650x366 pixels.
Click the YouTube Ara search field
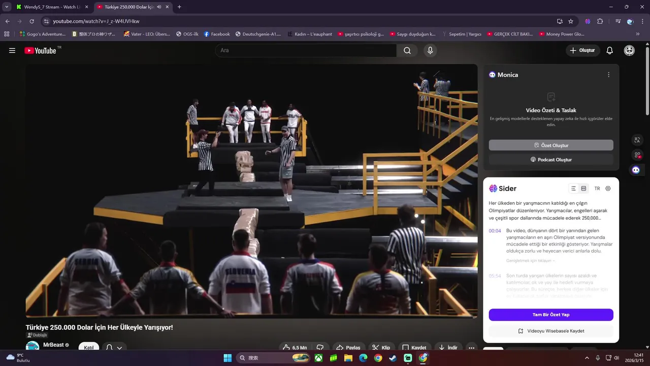pyautogui.click(x=306, y=50)
